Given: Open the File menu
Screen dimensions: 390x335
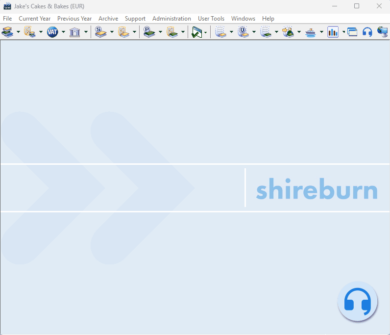Looking at the screenshot, I should click(7, 19).
